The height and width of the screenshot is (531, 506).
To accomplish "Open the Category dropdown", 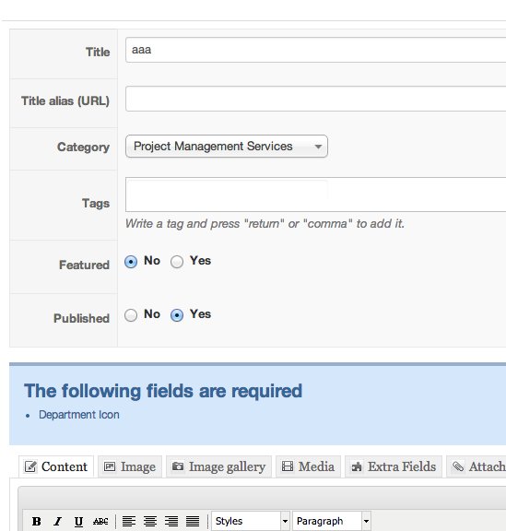I will coord(227,147).
